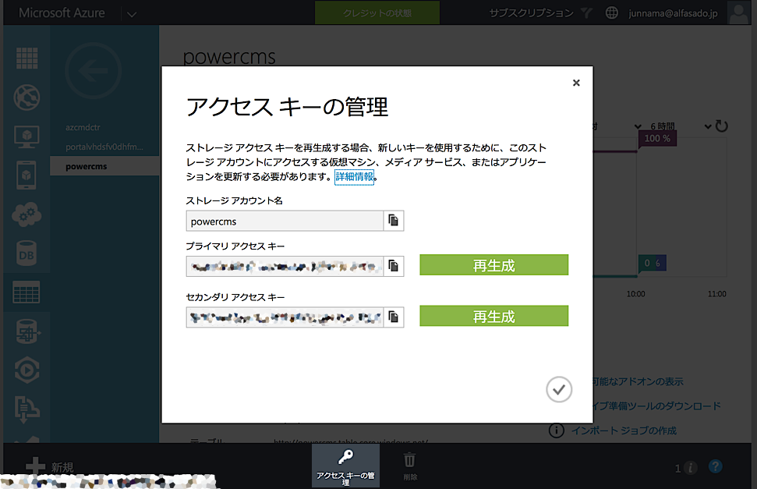This screenshot has width=757, height=489.
Task: Open the 詳細情報 link
Action: point(355,177)
